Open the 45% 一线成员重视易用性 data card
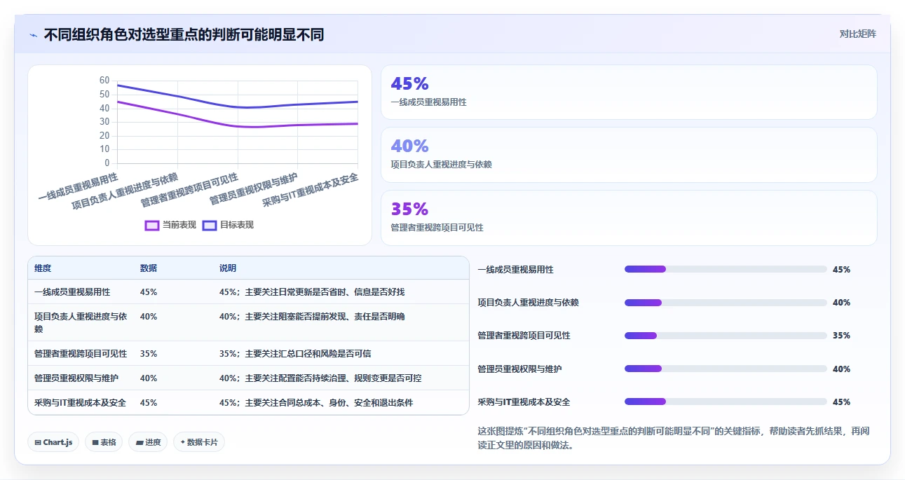905x480 pixels. click(629, 92)
